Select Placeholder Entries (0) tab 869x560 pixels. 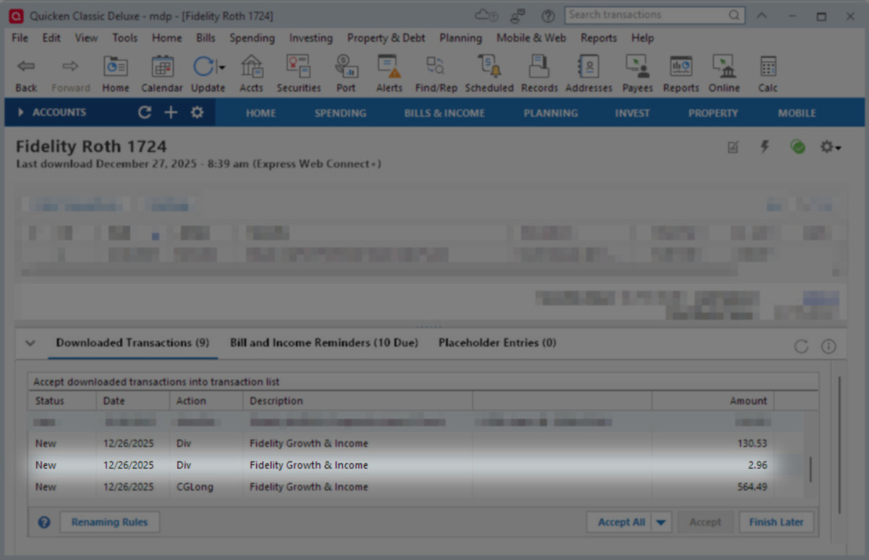tap(497, 343)
